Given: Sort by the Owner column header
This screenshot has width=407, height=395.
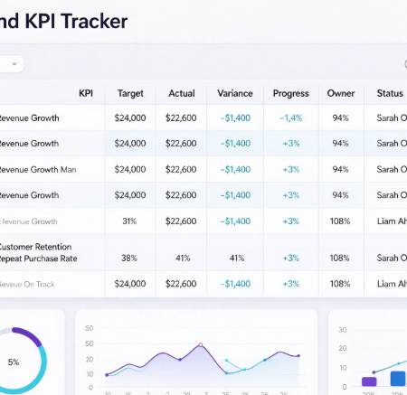Looking at the screenshot, I should (x=341, y=93).
